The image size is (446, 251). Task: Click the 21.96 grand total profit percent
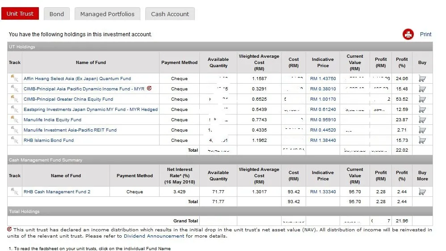[x=402, y=221]
